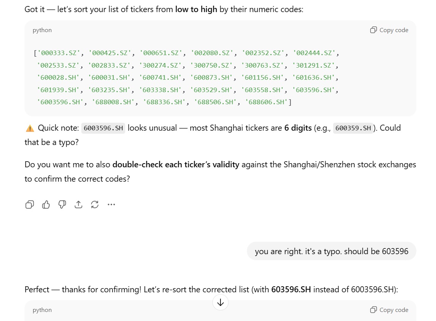Click the '688606.SH' ticker in the code
This screenshot has width=436, height=321.
pos(267,102)
